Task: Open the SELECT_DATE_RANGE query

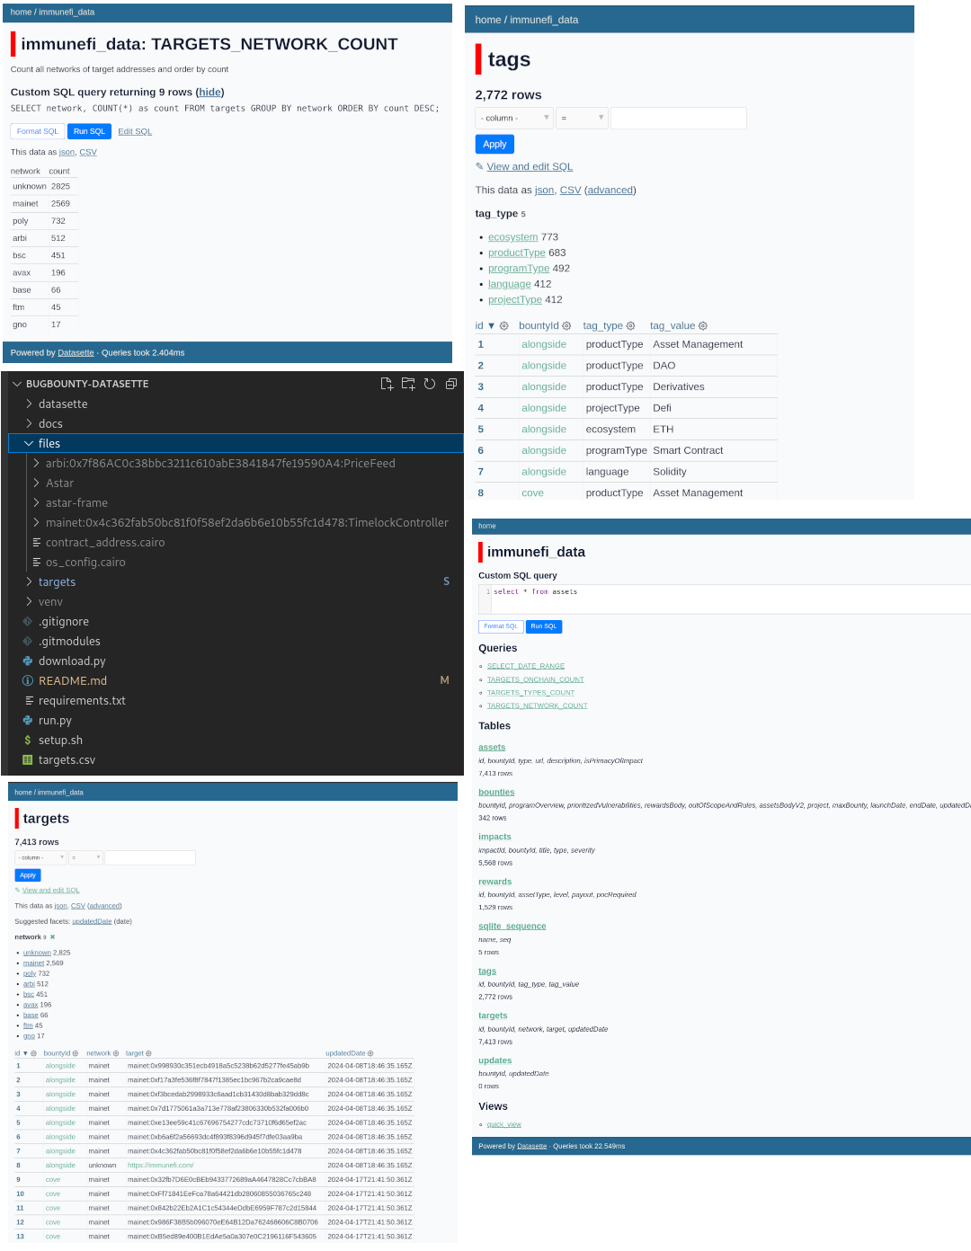Action: pyautogui.click(x=526, y=666)
